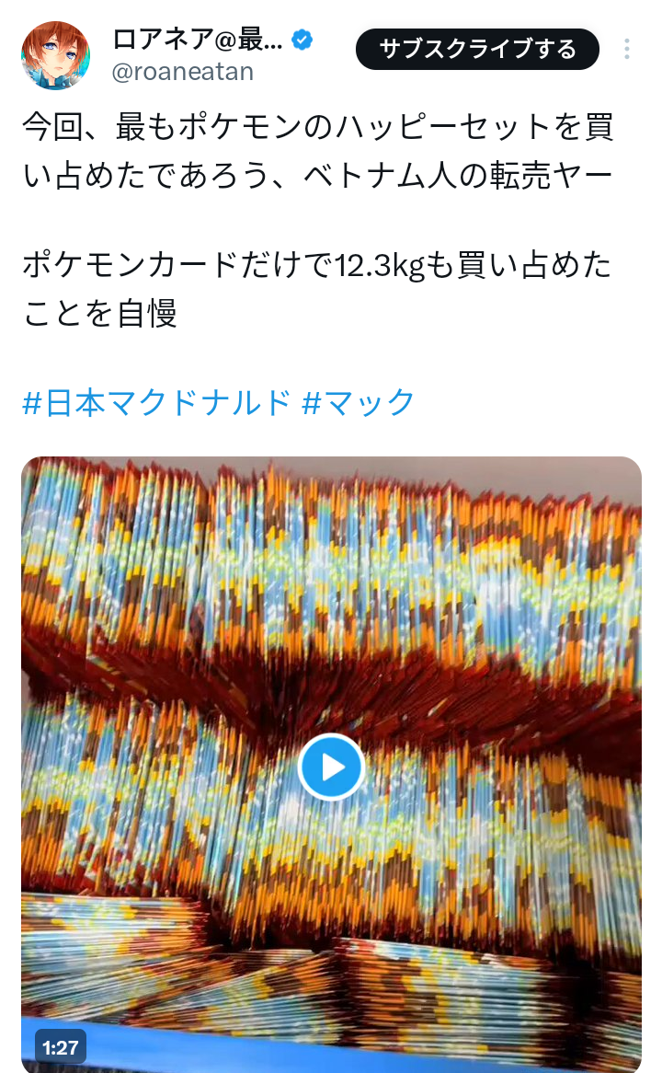Screen dimensions: 662x1073
Task: Click the blue verified checkmark badge
Action: tap(302, 40)
